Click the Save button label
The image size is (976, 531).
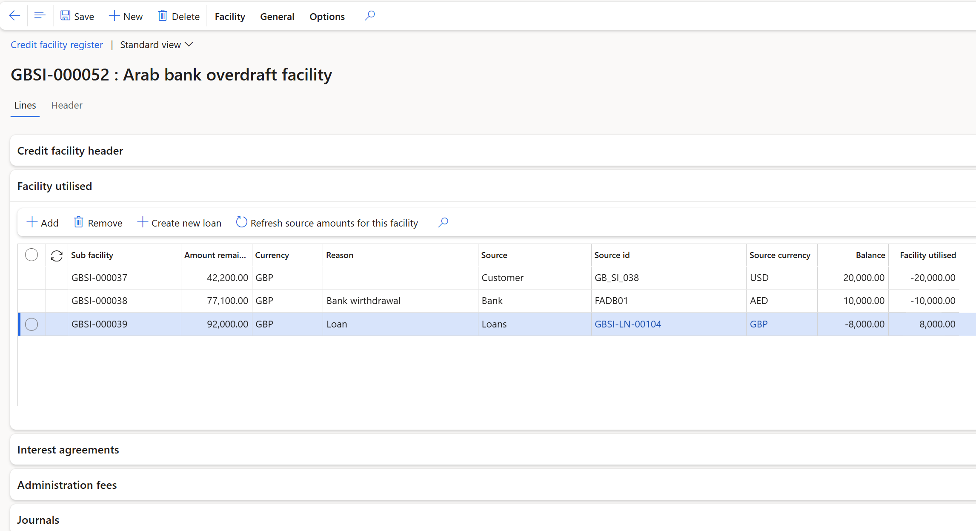(x=84, y=16)
